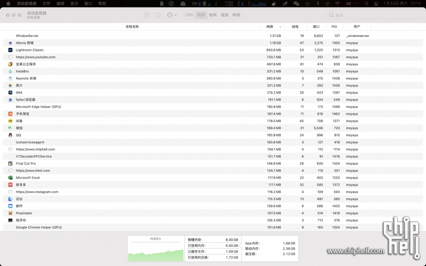Click the QQ penguin icon in process list
The height and width of the screenshot is (266, 426).
pos(10,135)
